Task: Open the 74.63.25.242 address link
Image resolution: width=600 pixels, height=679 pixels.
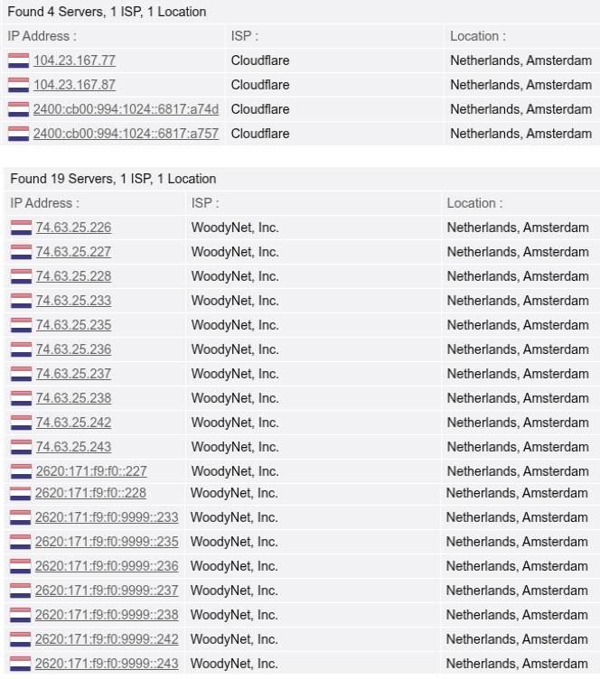Action: click(74, 423)
